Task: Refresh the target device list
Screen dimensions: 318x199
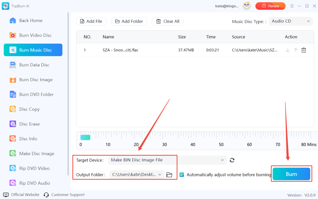Action: point(232,160)
